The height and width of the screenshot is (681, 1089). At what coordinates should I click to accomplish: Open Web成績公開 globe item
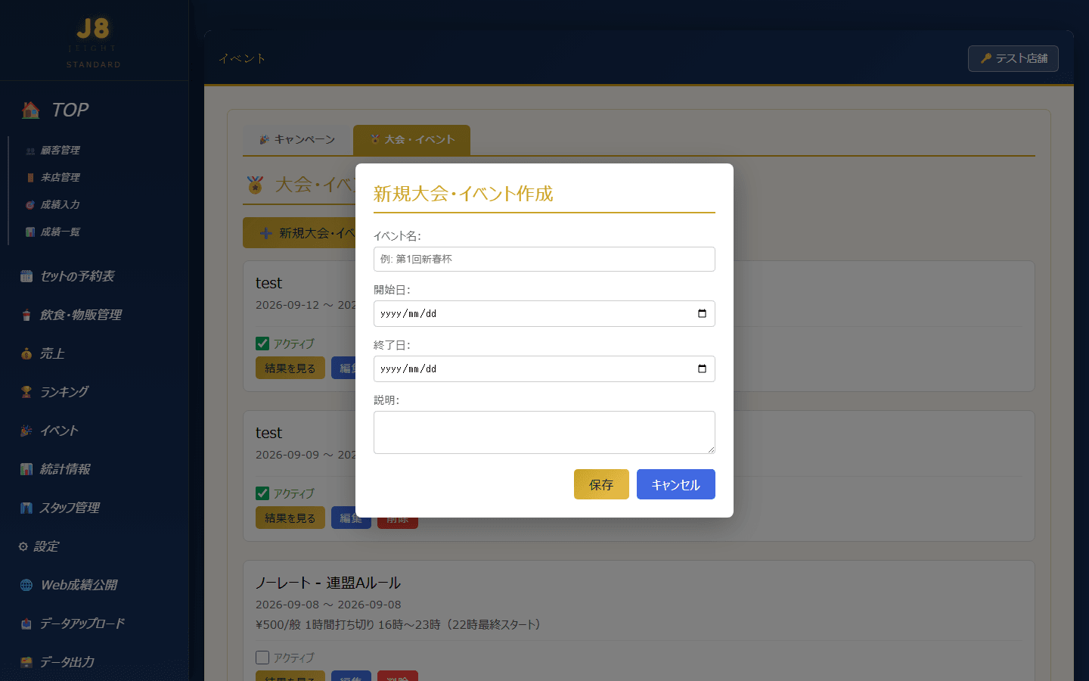pos(69,585)
